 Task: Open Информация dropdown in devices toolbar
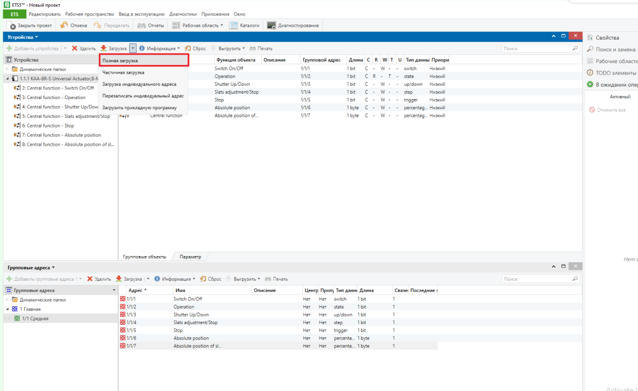click(x=160, y=48)
